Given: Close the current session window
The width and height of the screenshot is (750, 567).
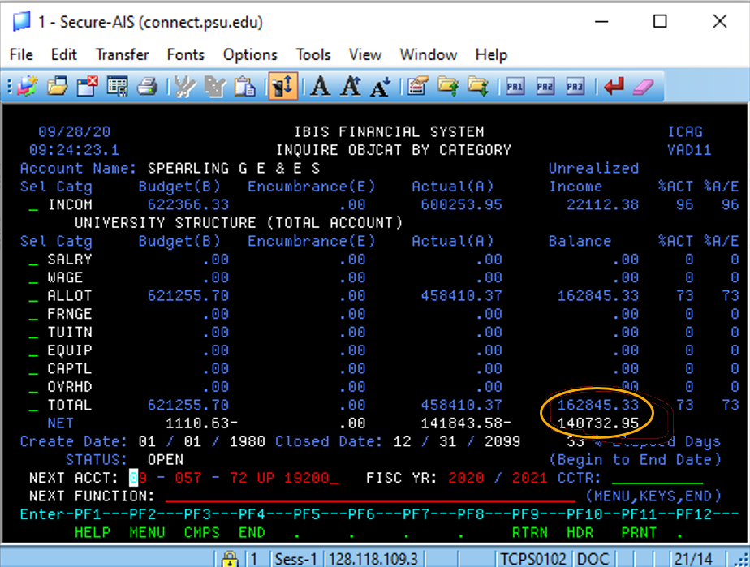Looking at the screenshot, I should 86,86.
